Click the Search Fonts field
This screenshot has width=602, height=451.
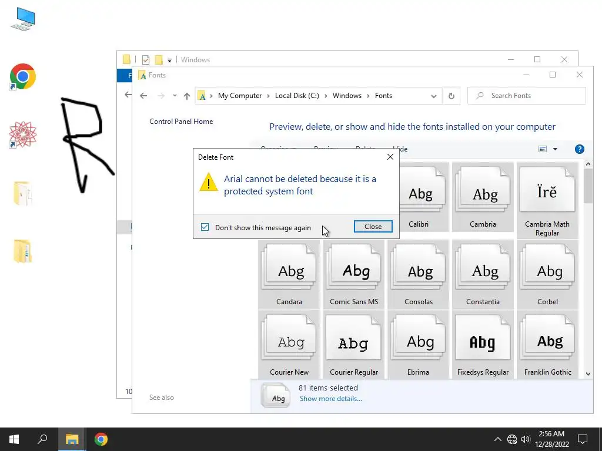tap(527, 96)
